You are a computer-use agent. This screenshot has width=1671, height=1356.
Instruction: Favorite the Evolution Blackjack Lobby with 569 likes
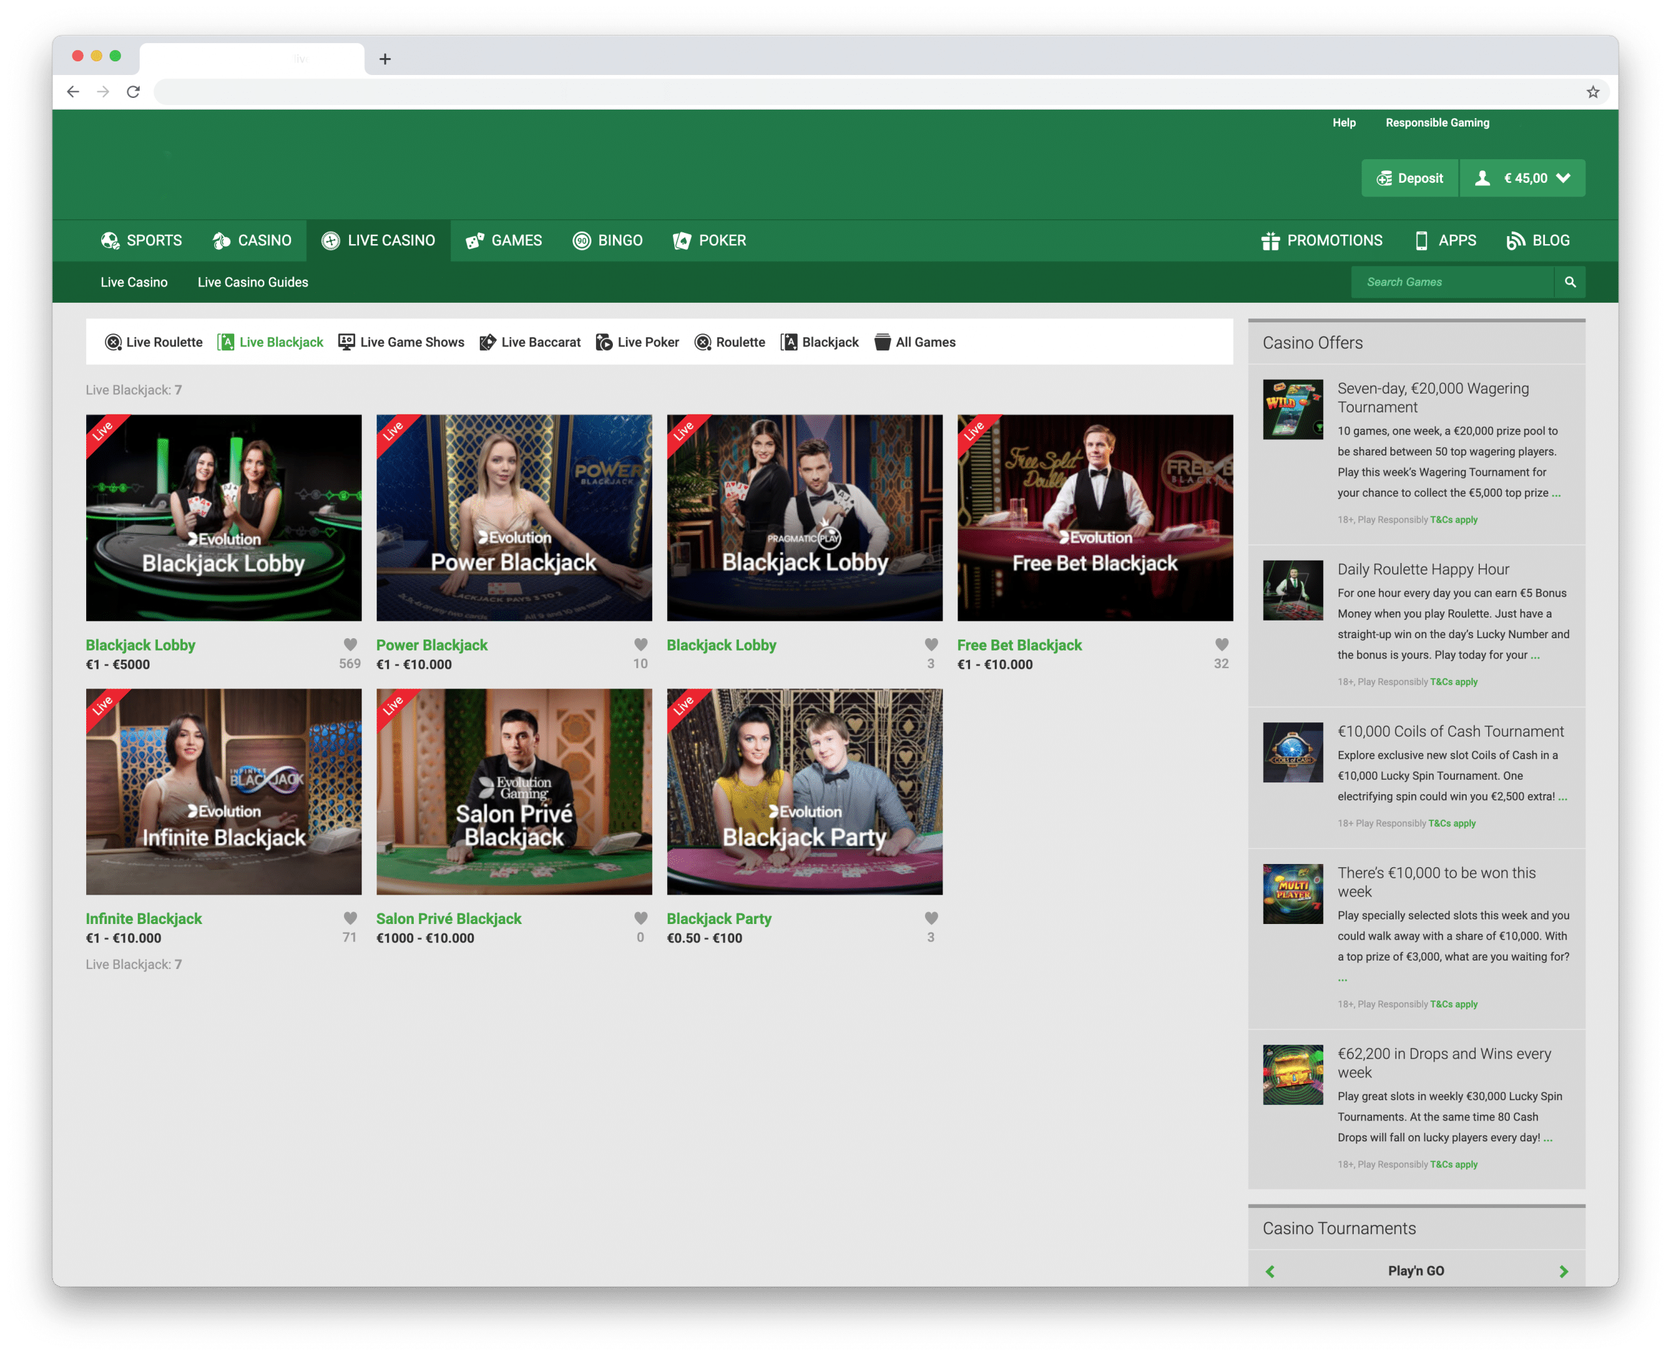(350, 645)
